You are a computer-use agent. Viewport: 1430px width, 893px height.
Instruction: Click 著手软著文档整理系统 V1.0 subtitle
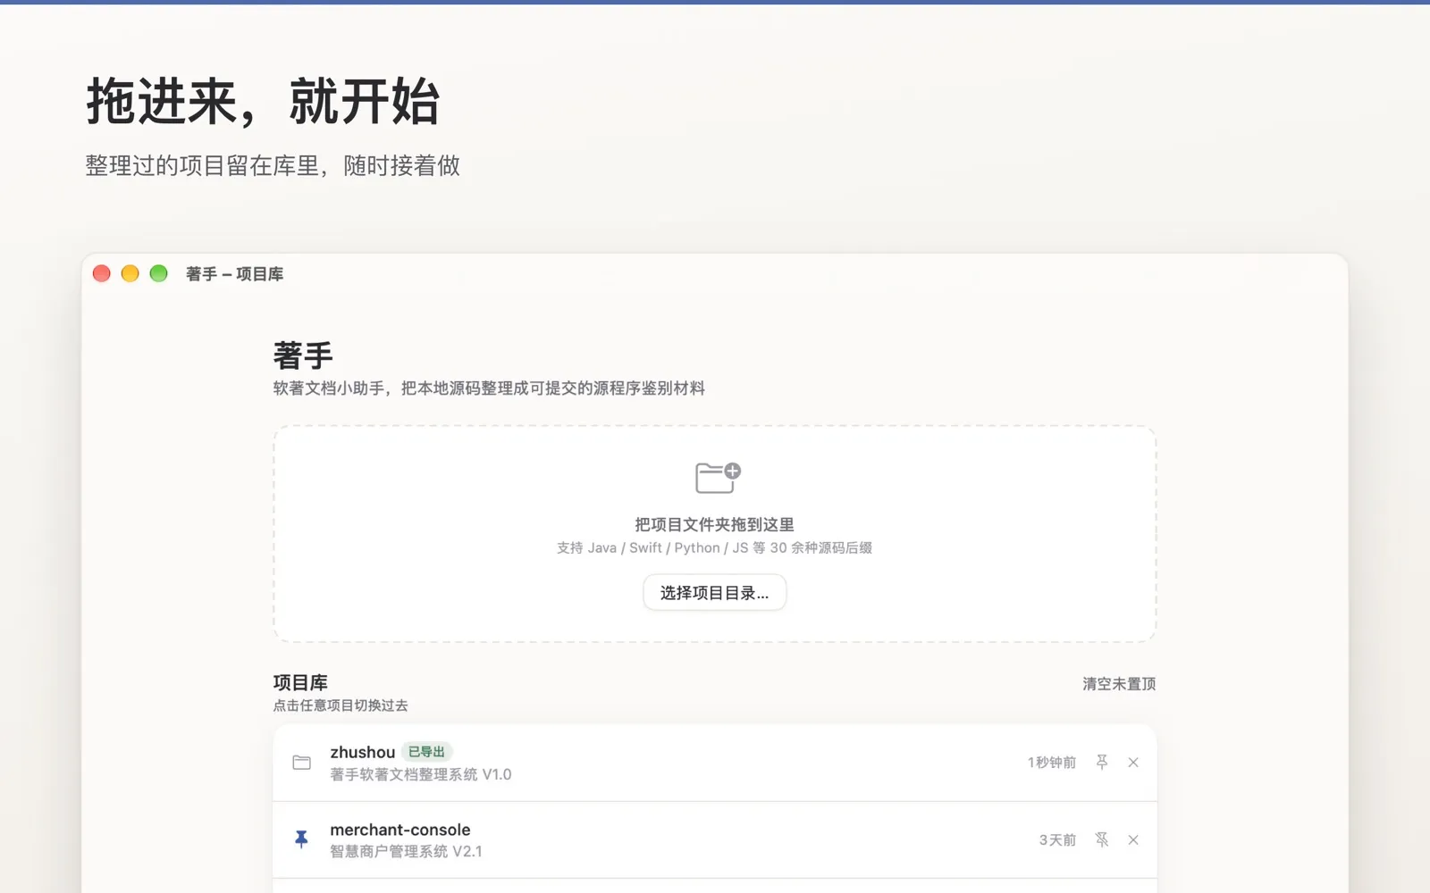pyautogui.click(x=420, y=774)
